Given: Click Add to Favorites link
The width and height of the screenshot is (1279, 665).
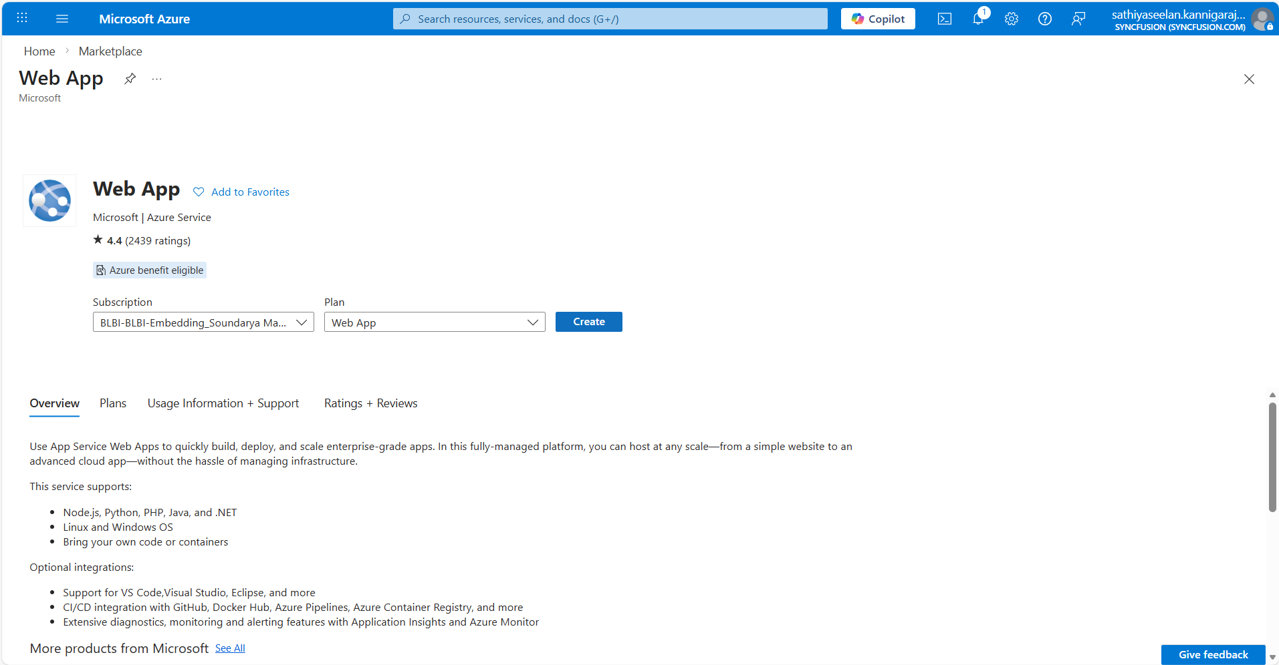Looking at the screenshot, I should [250, 192].
